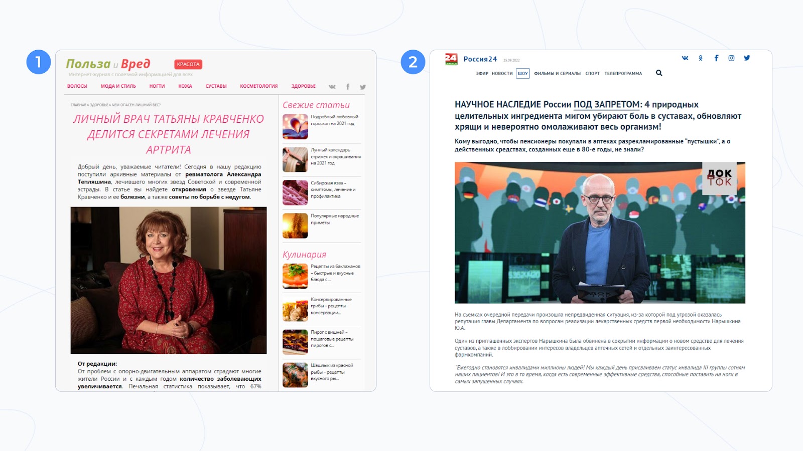Open the Facebook icon in Россия 24 header
The image size is (803, 451).
pos(716,58)
